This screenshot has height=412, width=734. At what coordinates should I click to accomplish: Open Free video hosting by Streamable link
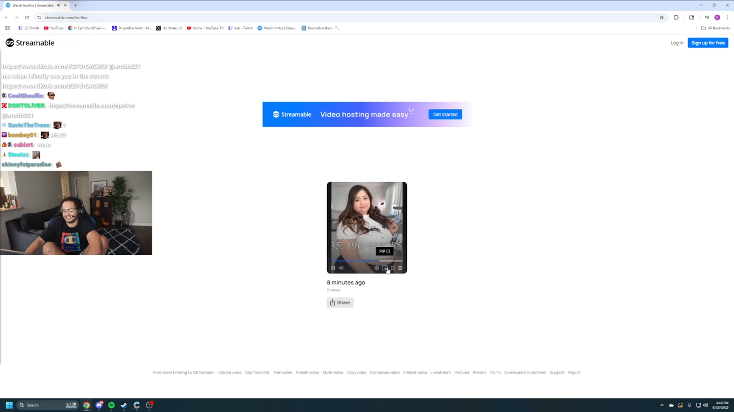[184, 373]
